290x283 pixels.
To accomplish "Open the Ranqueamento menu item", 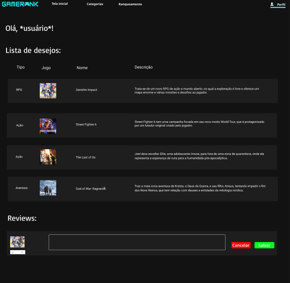I will 130,4.
